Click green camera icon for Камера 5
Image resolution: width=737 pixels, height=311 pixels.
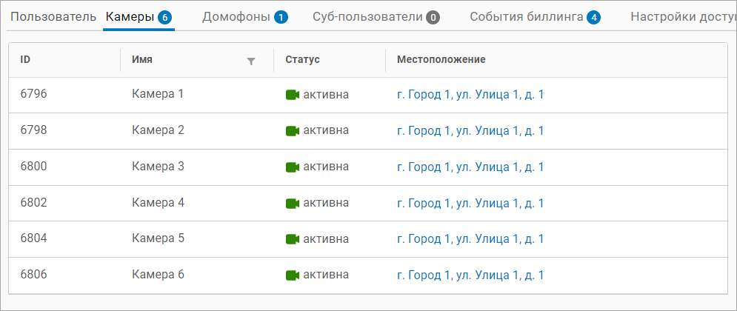point(292,239)
